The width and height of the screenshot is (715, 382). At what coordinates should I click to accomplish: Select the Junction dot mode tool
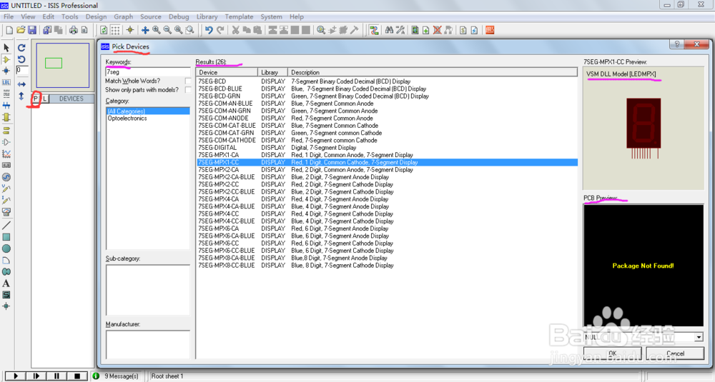point(6,71)
